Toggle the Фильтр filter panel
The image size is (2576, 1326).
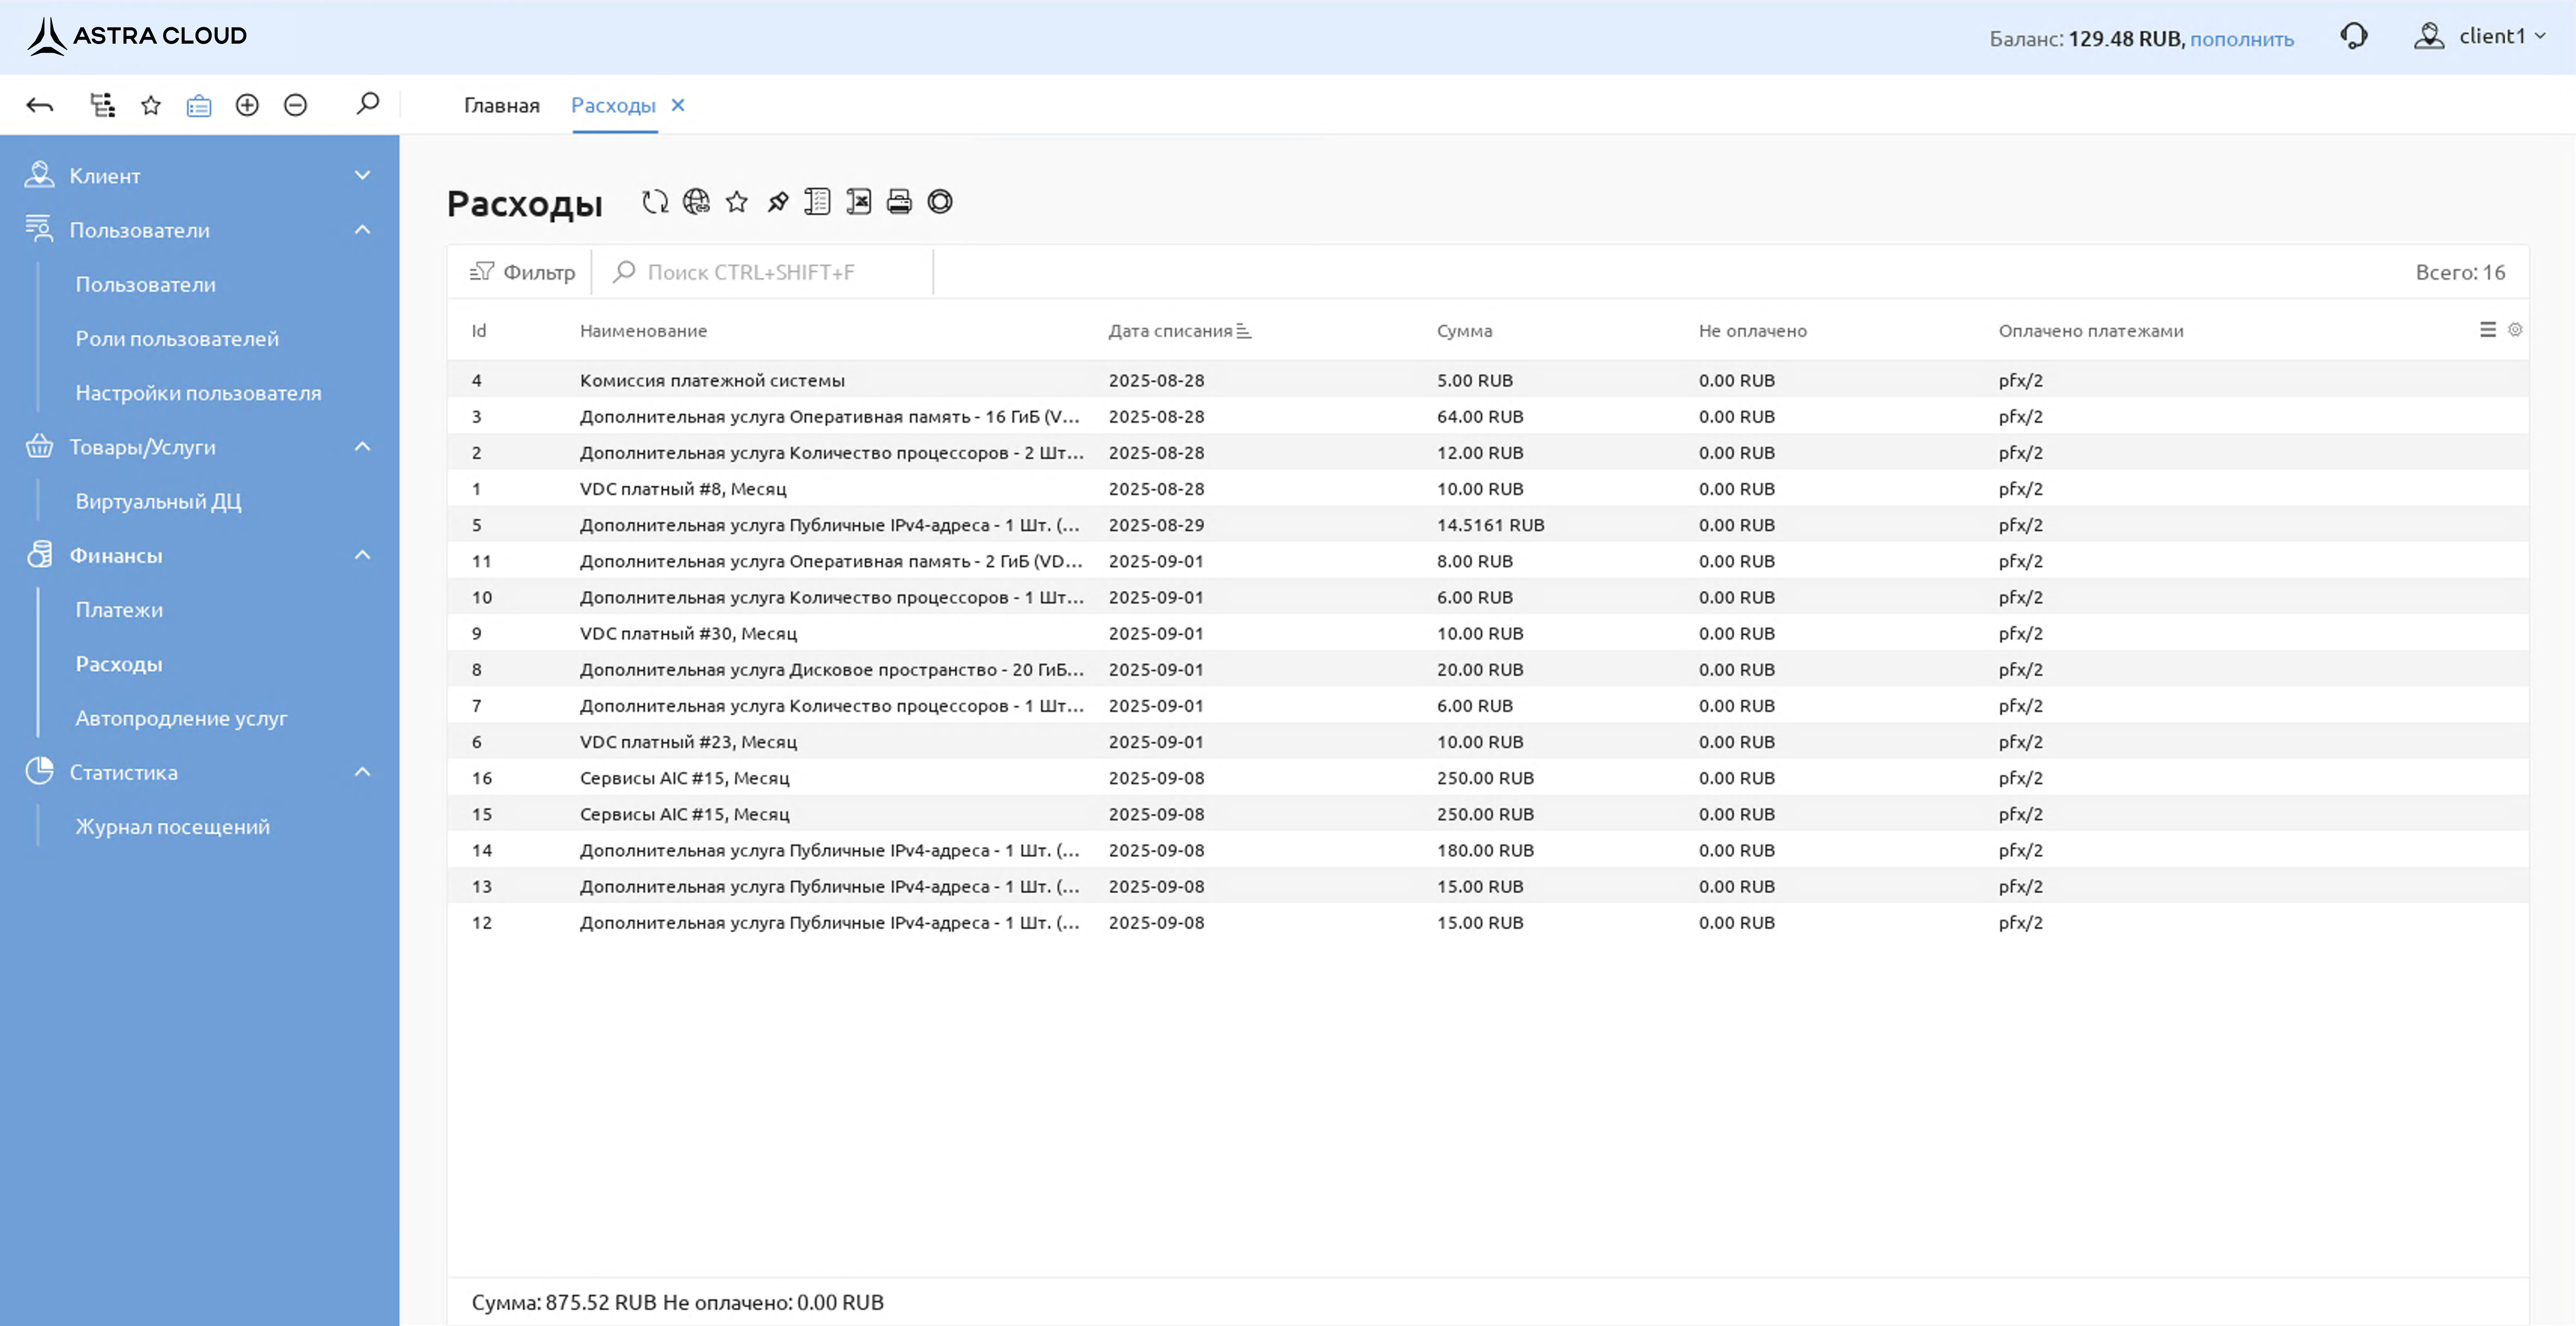pos(523,272)
